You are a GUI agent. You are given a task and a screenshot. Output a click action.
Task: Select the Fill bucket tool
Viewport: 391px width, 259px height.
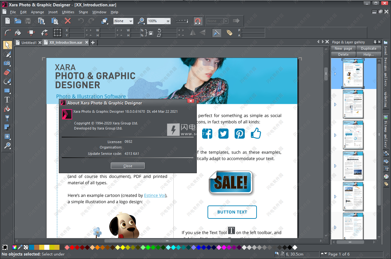tap(7, 109)
